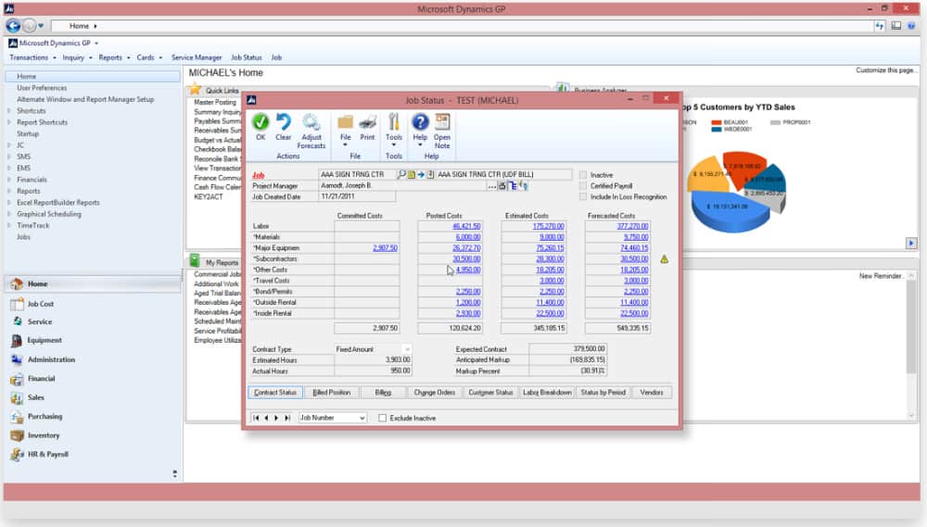
Task: Click the orange slice of pie chart
Action: (708, 174)
